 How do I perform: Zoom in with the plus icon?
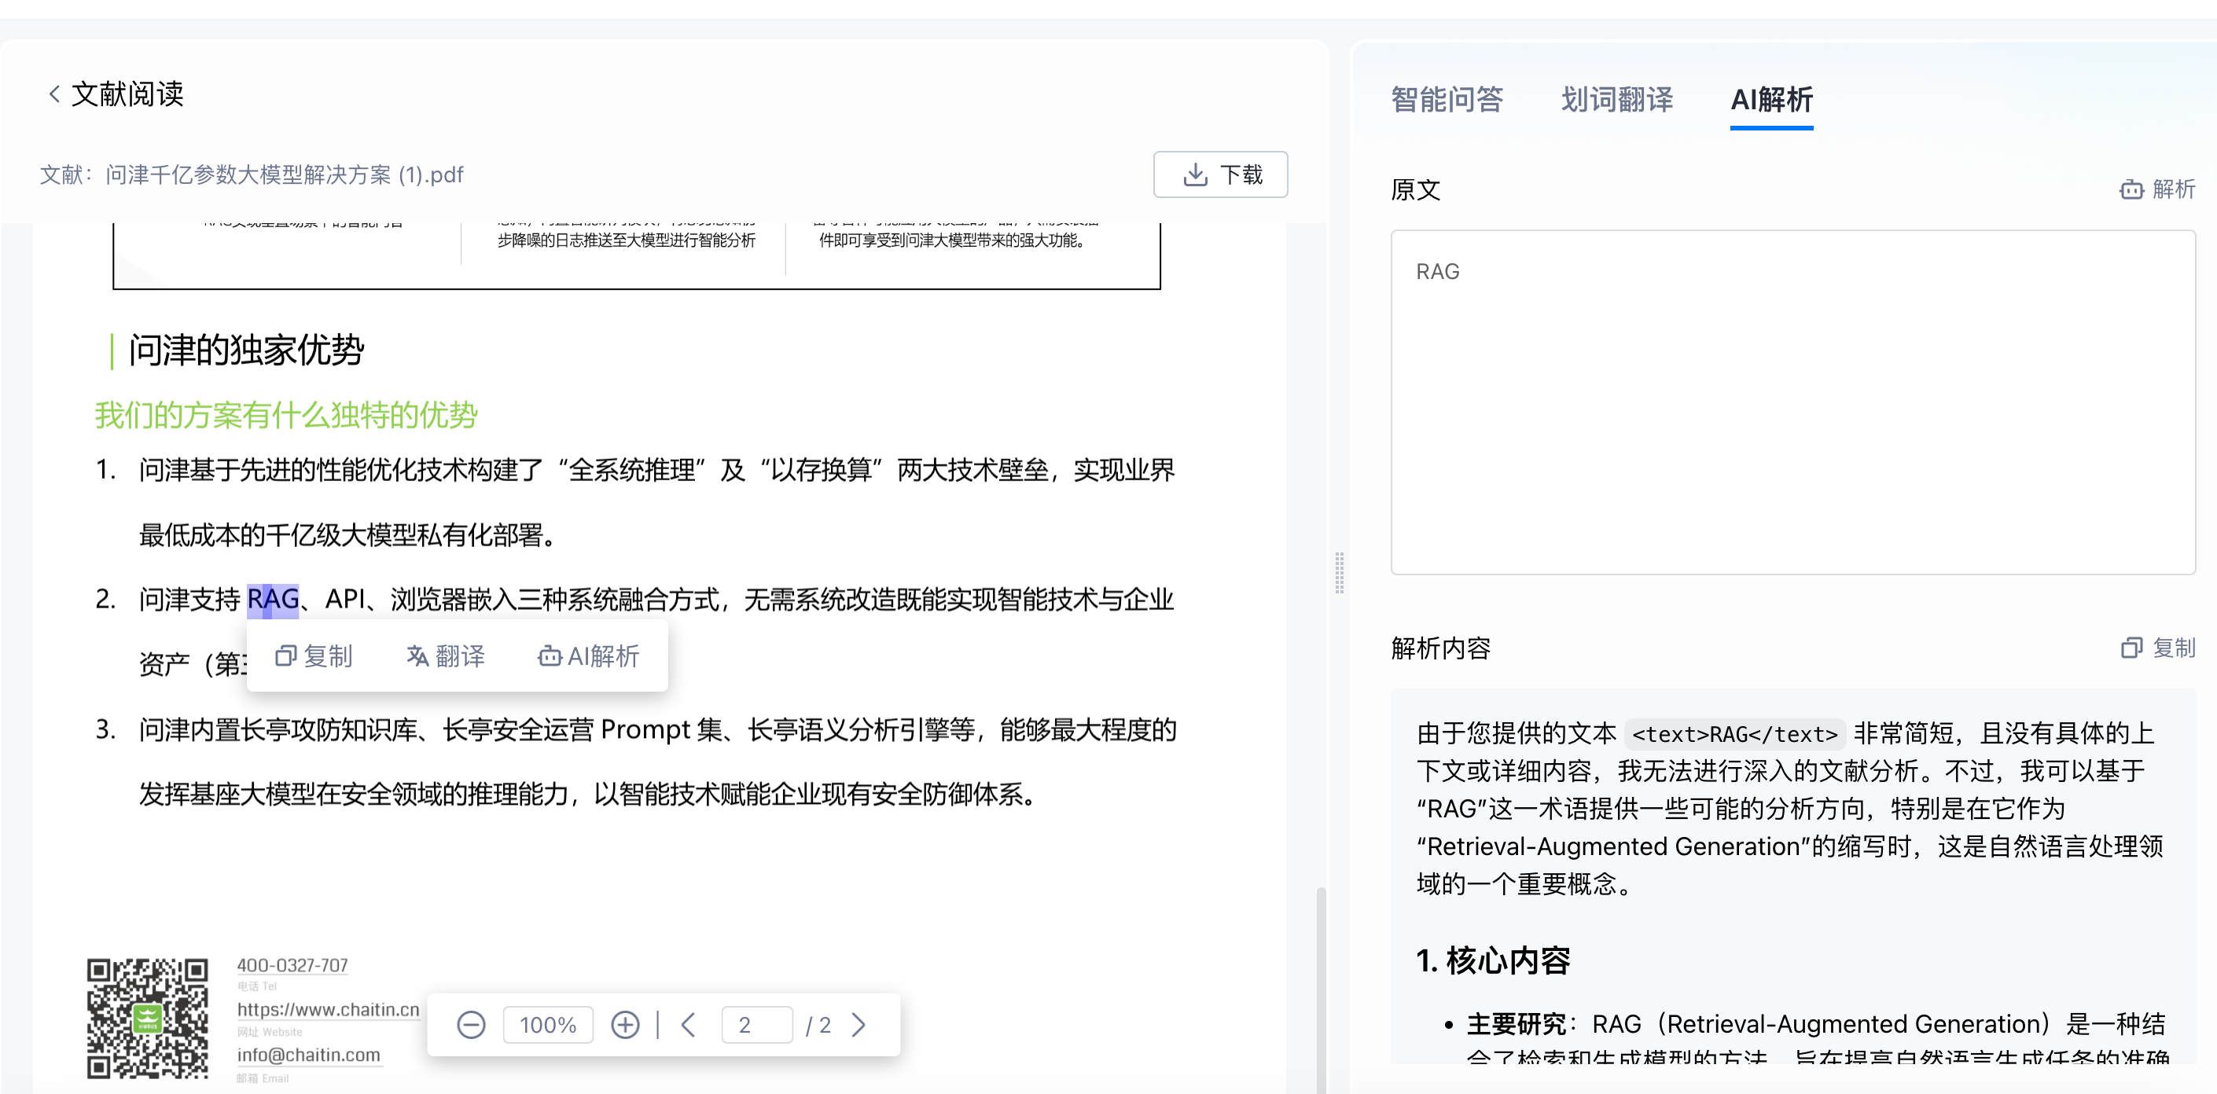625,1024
